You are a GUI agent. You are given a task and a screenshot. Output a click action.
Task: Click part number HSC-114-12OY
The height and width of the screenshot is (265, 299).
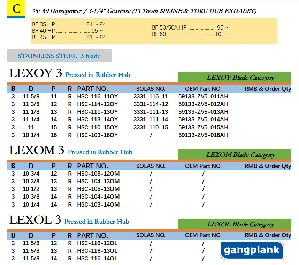[98, 104]
